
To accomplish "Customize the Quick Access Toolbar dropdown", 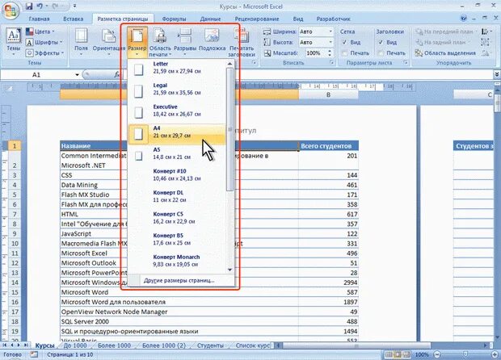I will pos(75,6).
